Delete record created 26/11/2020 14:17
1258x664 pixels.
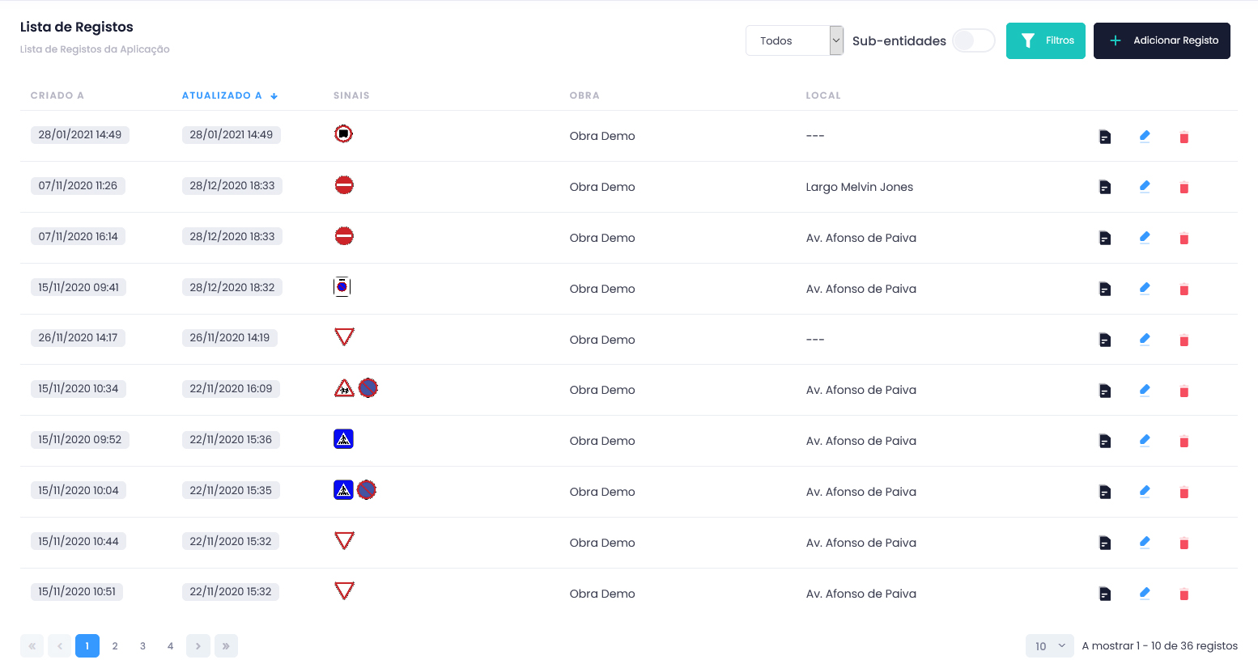pos(1184,340)
